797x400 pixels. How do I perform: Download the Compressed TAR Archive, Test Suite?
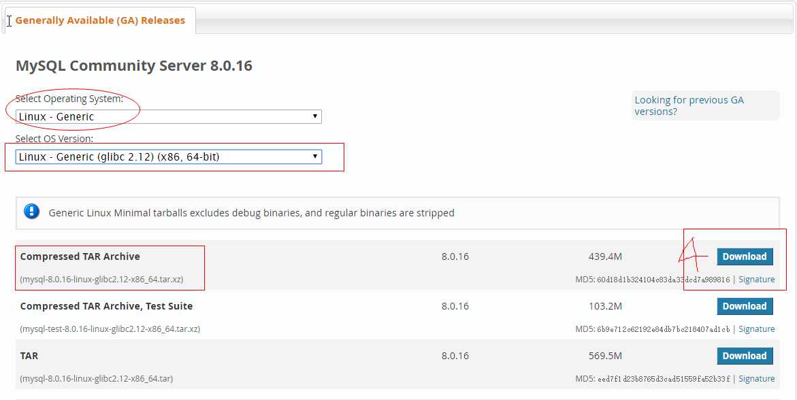[x=745, y=307]
